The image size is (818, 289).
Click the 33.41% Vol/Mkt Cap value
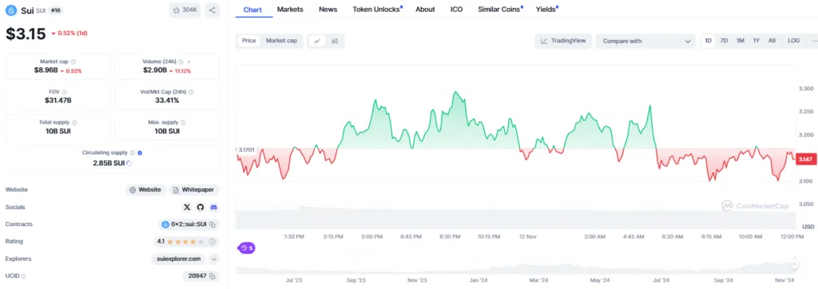(167, 101)
